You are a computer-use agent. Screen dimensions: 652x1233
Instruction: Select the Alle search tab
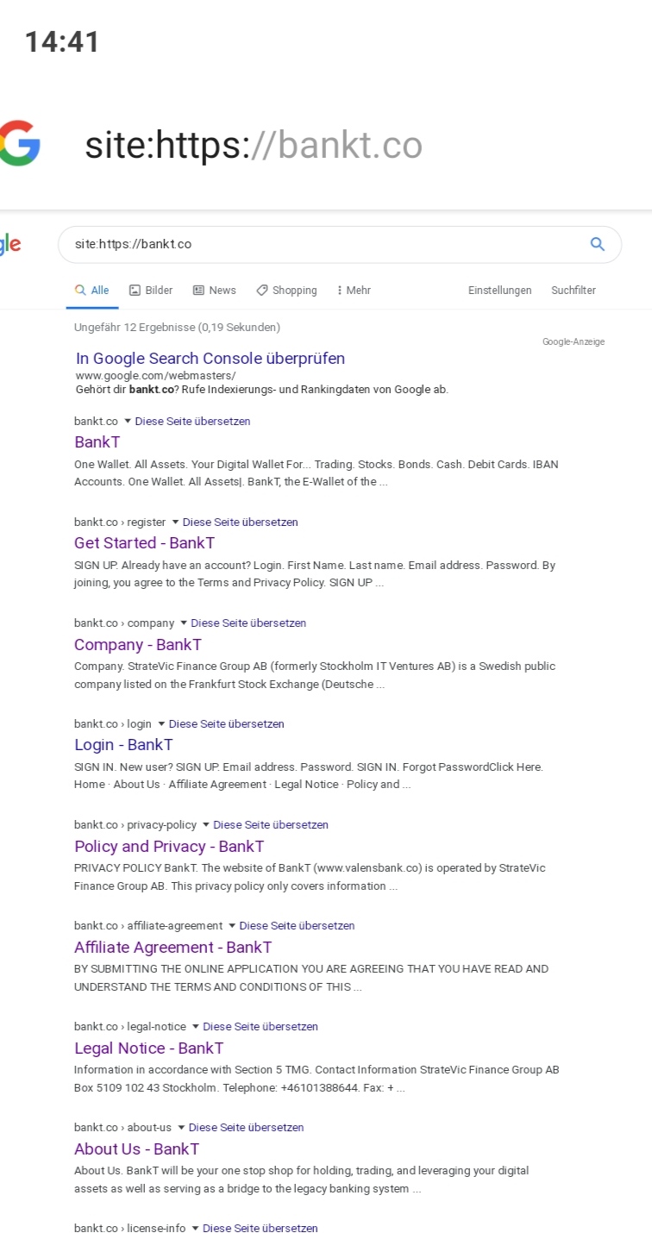92,291
